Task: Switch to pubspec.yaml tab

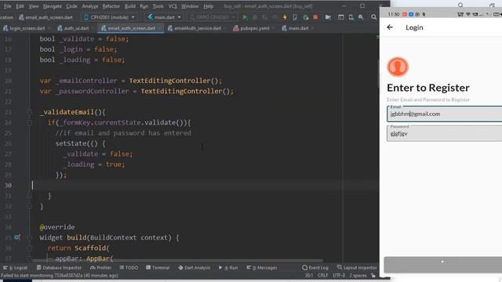Action: point(254,28)
